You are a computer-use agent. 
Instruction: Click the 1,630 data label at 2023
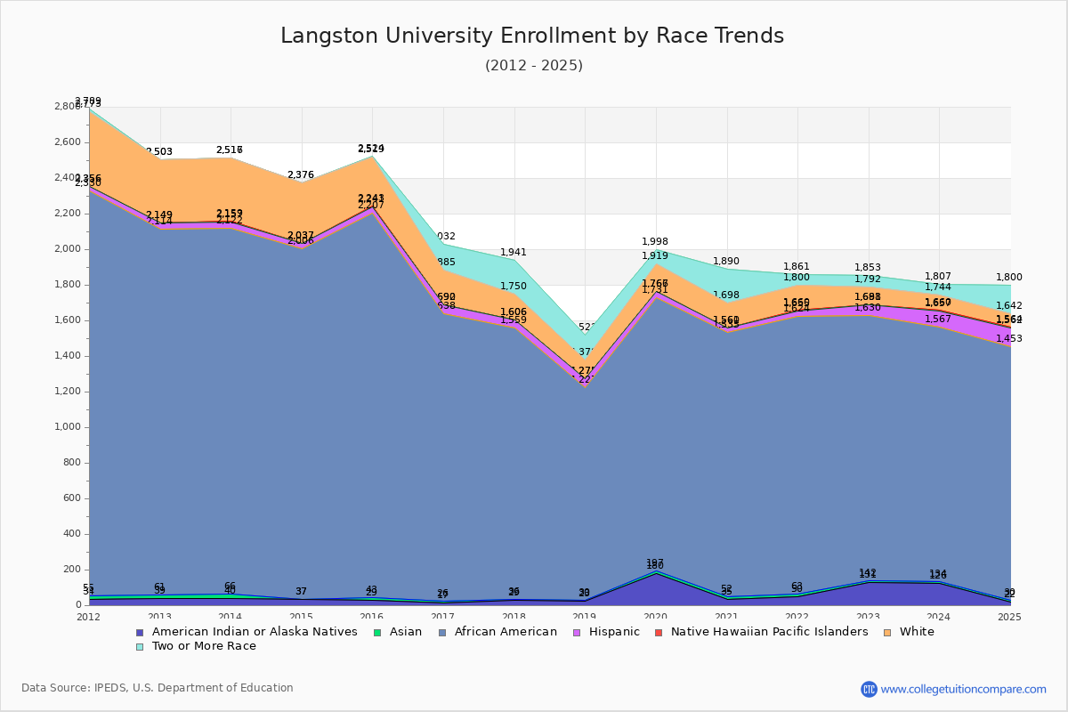click(x=868, y=308)
